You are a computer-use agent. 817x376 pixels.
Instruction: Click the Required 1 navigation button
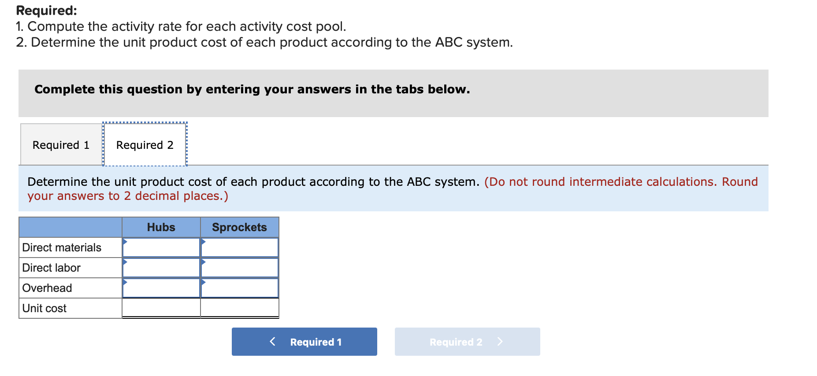point(304,341)
